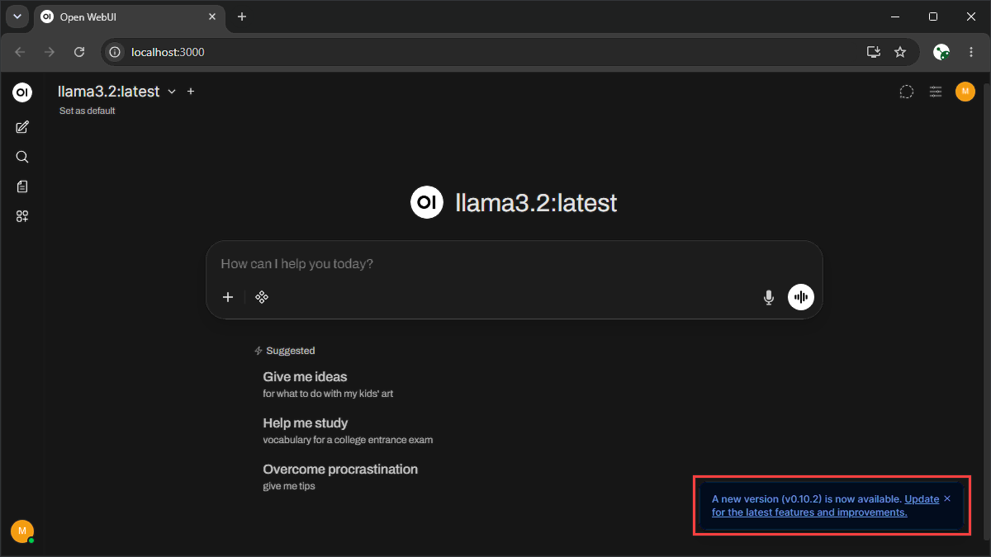The width and height of the screenshot is (991, 557).
Task: Select the Give me ideas suggestion
Action: (328, 385)
